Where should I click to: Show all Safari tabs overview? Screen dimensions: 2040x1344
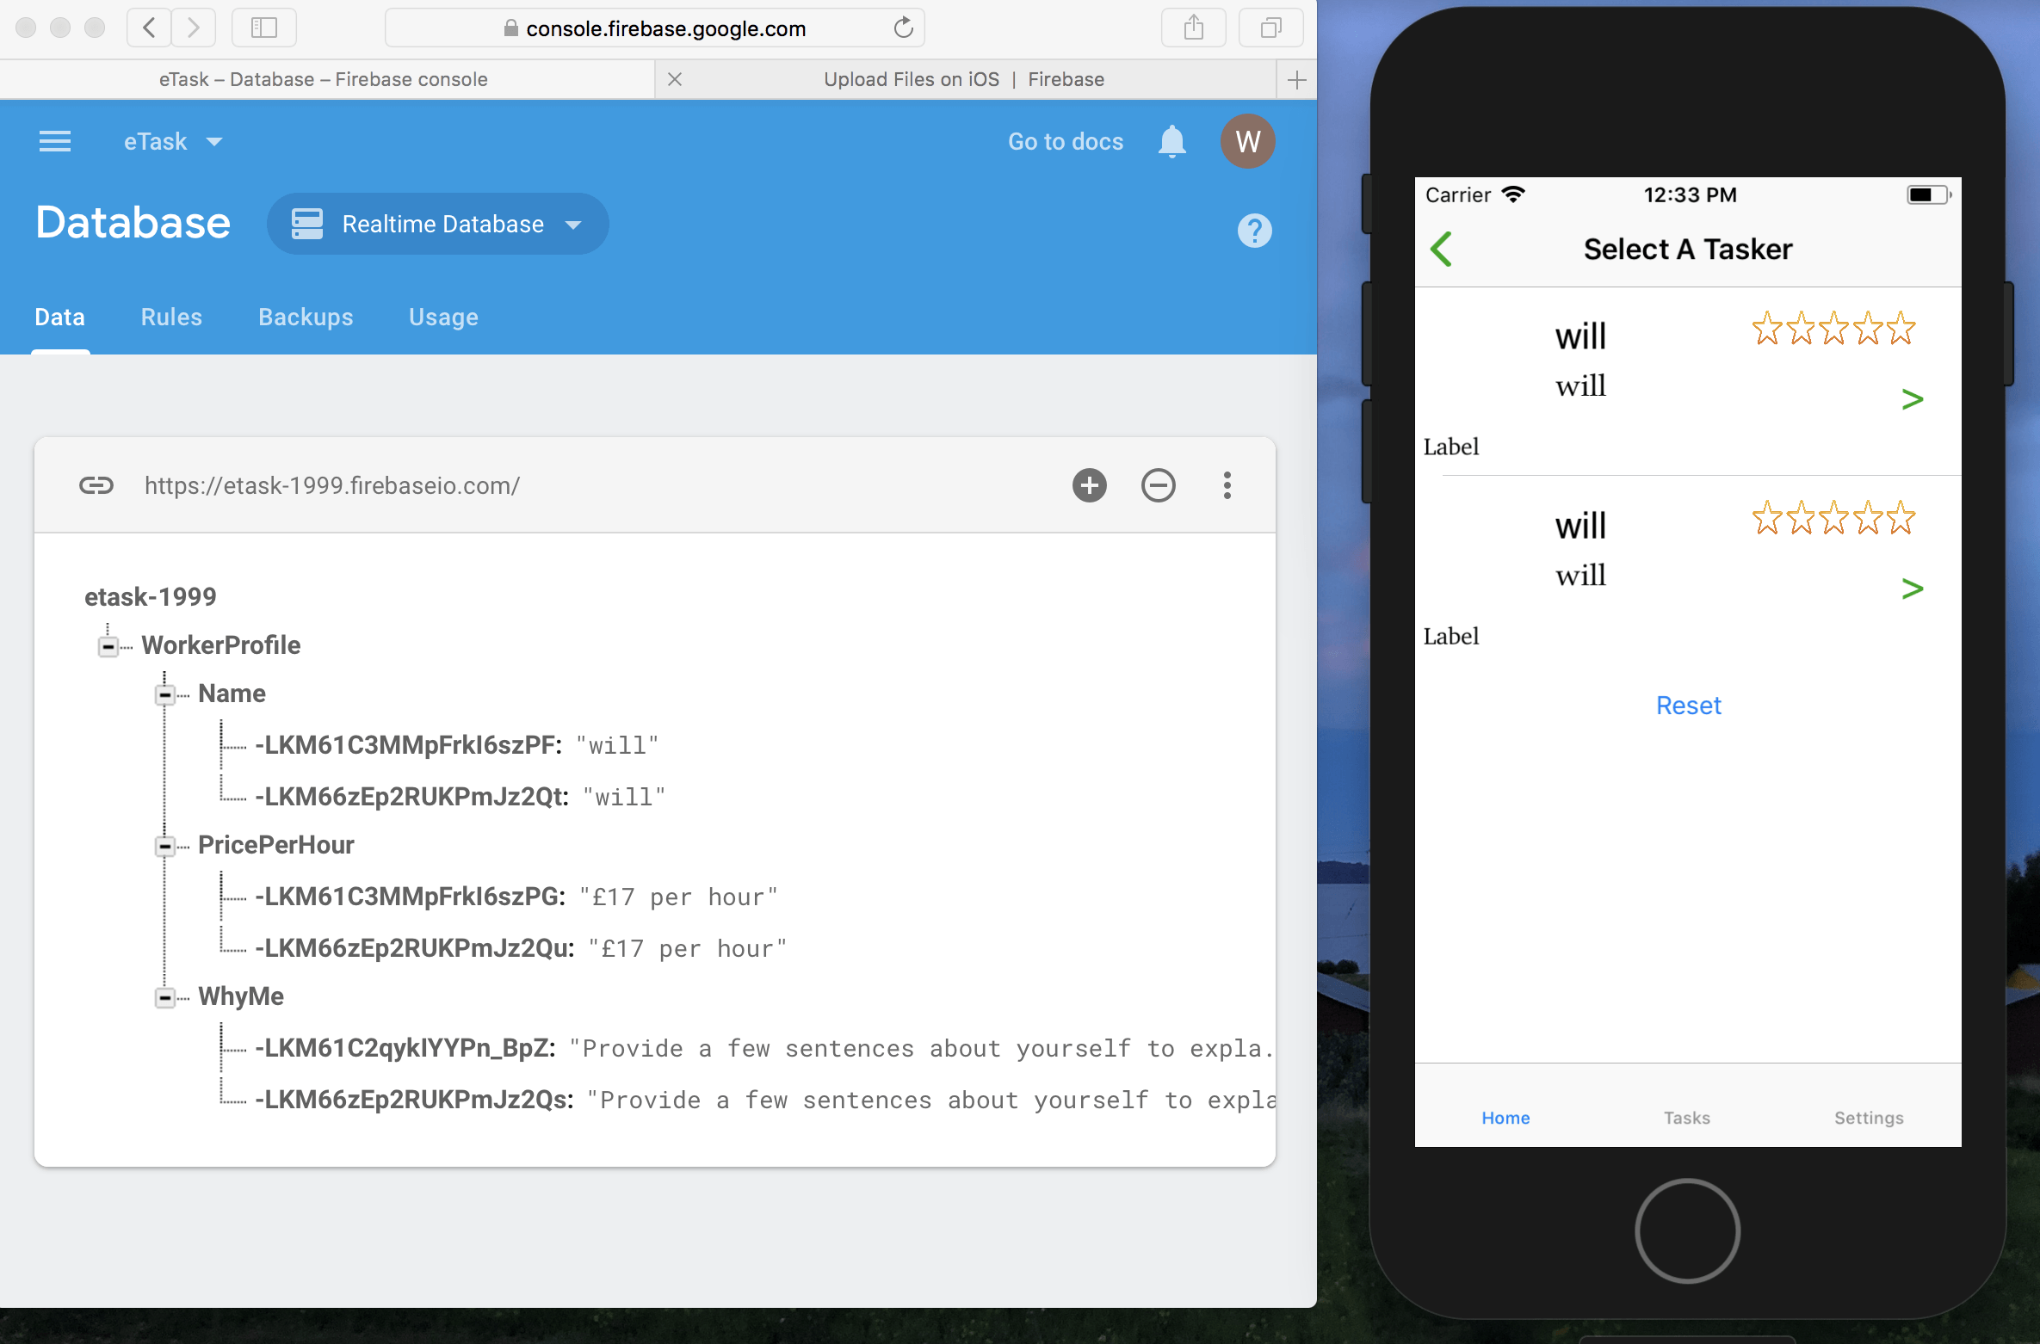pos(1270,28)
